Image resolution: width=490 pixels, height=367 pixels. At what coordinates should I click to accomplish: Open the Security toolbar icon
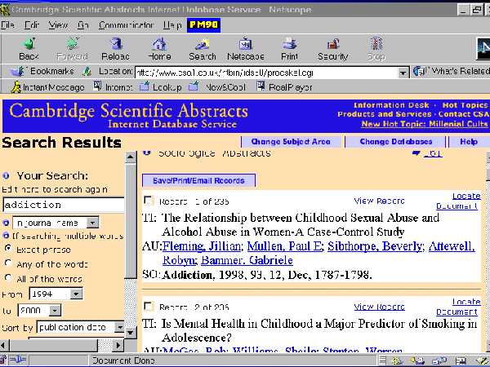pyautogui.click(x=333, y=49)
